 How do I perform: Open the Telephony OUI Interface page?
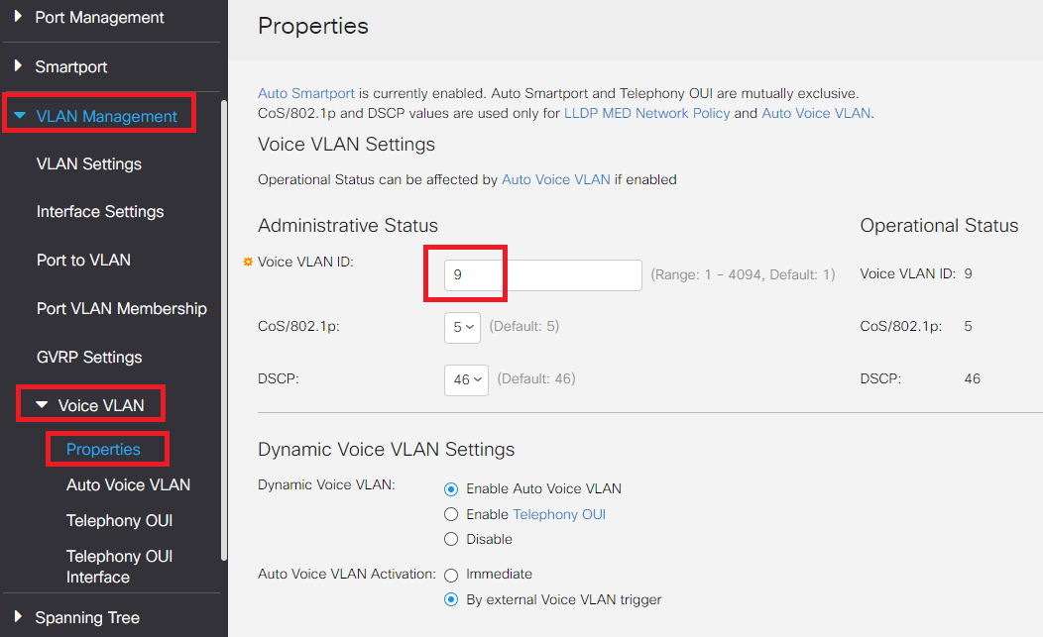119,567
